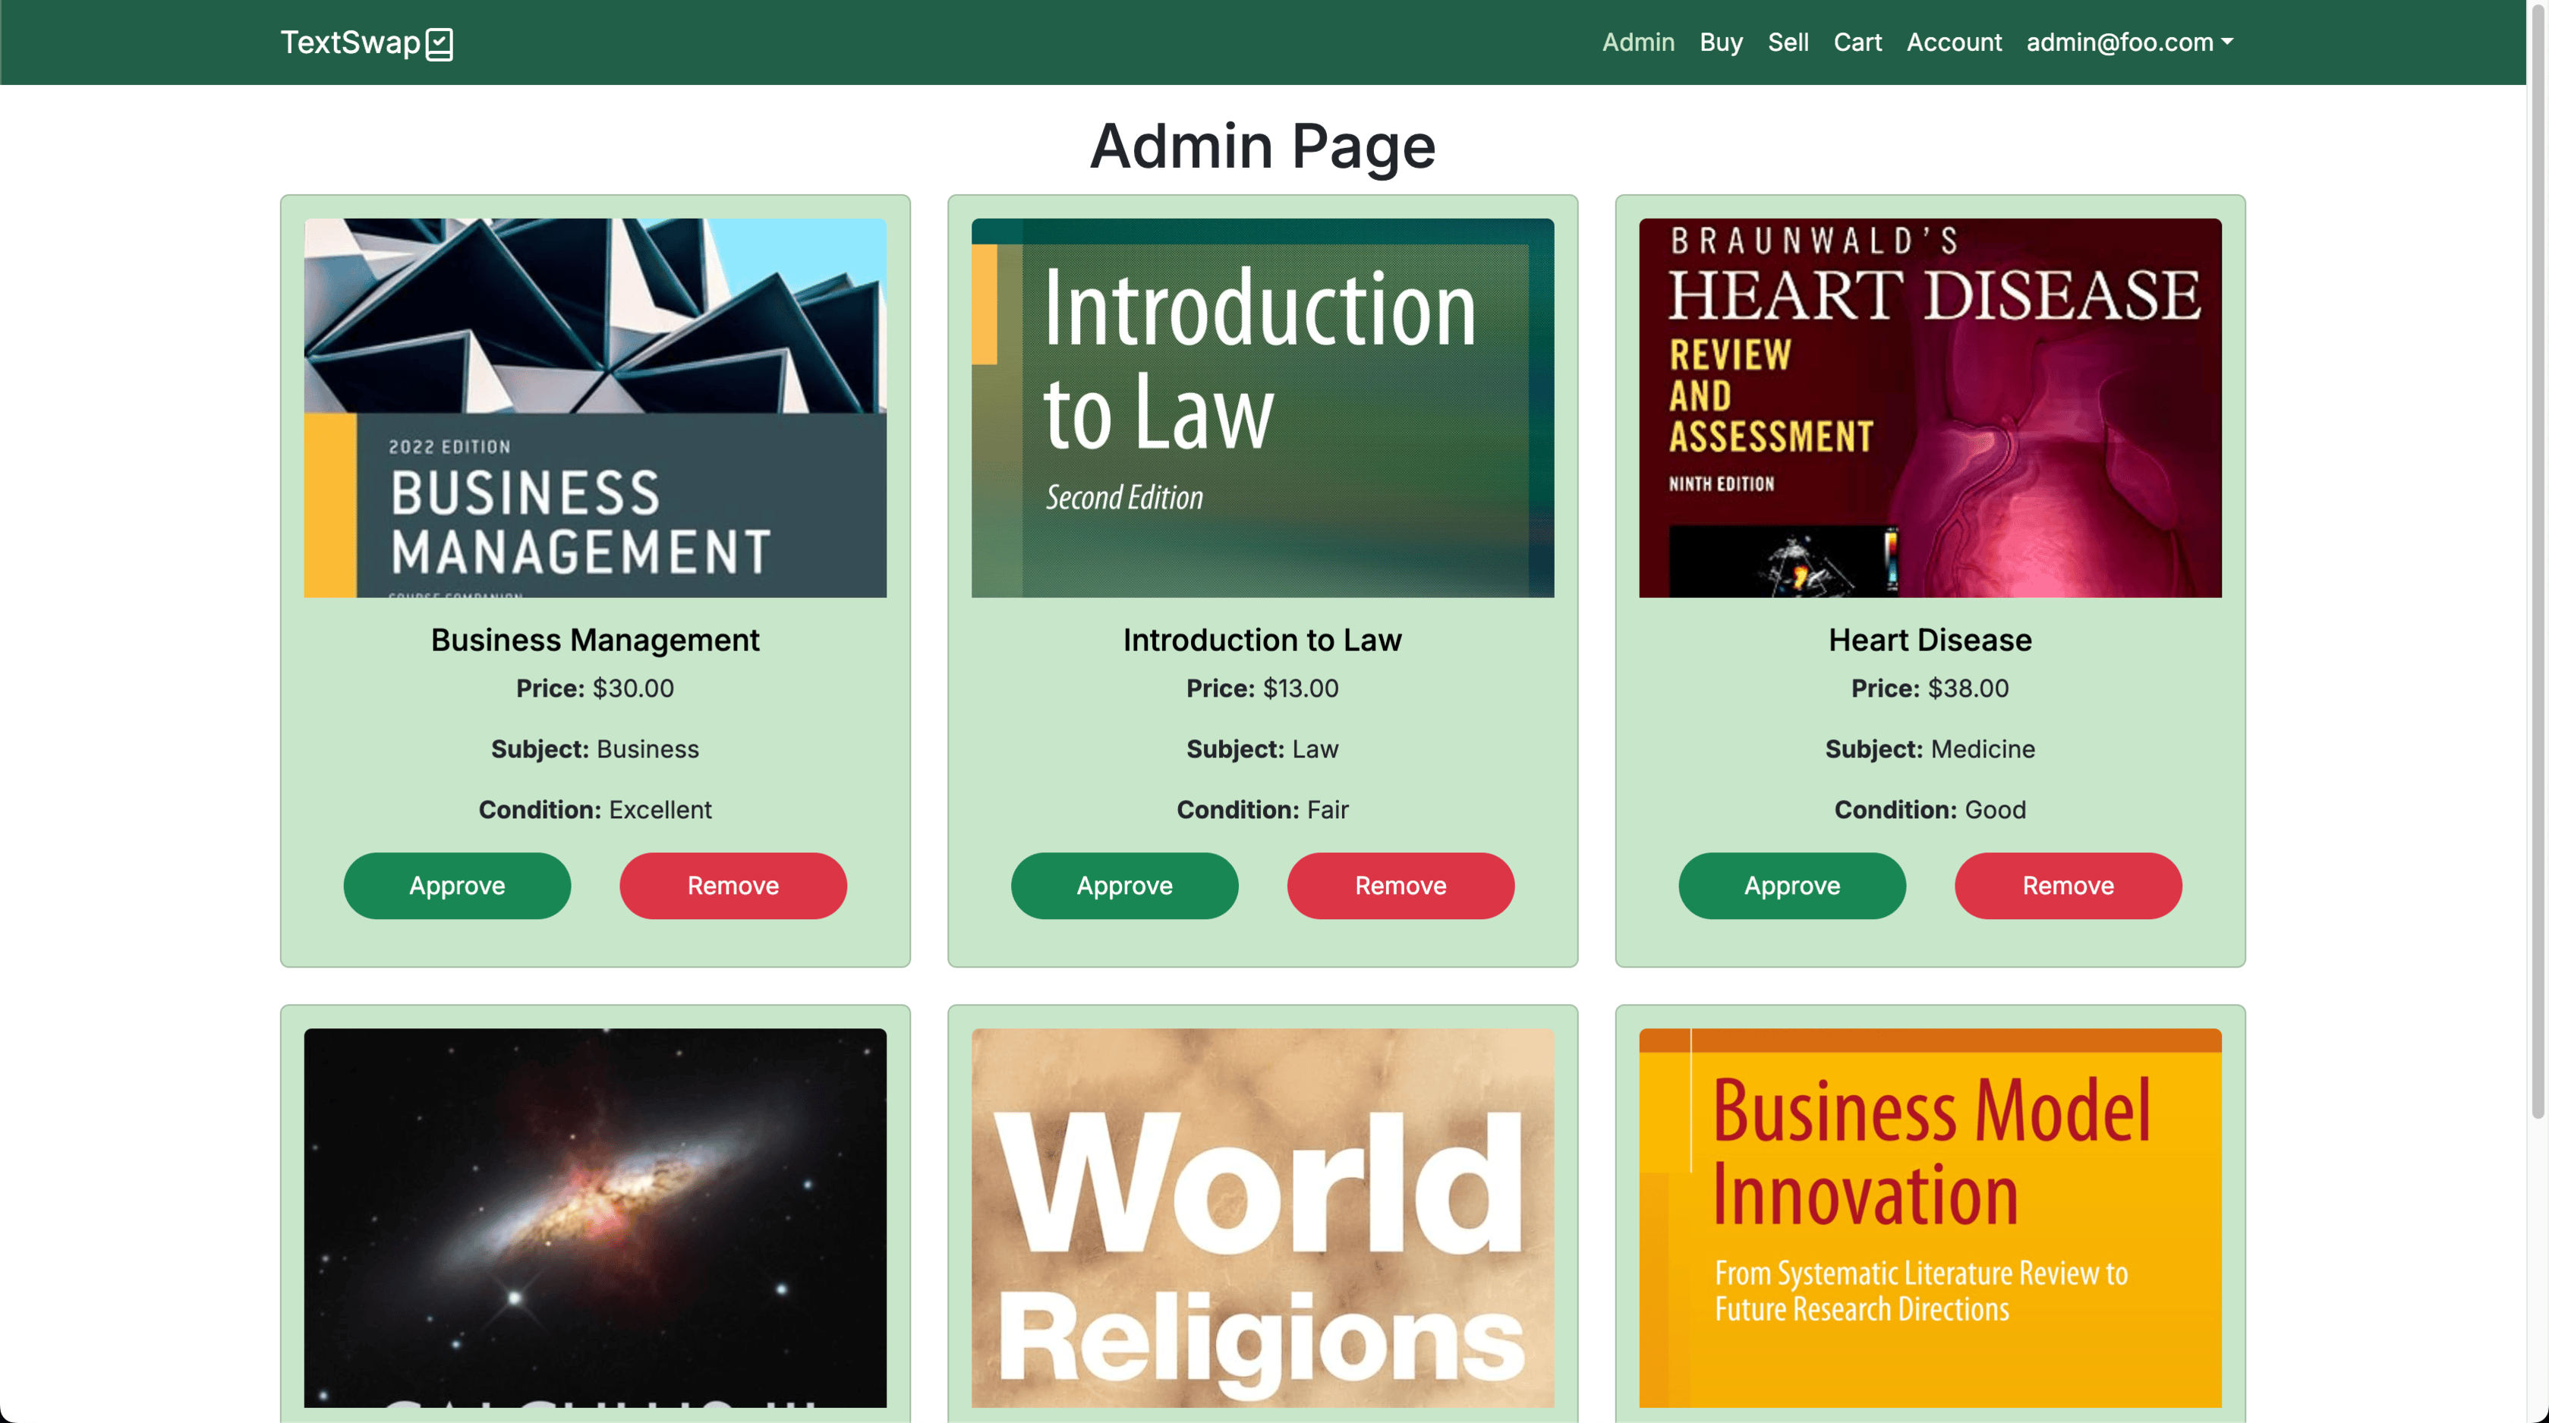Click the TextSwap logo checkbook icon

438,43
